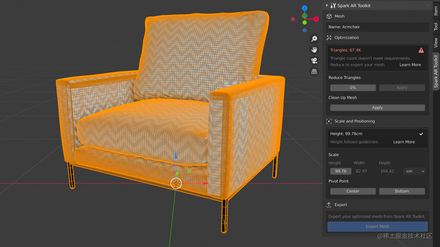Select the Move View hand tool
This screenshot has height=247, width=440.
[x=314, y=49]
